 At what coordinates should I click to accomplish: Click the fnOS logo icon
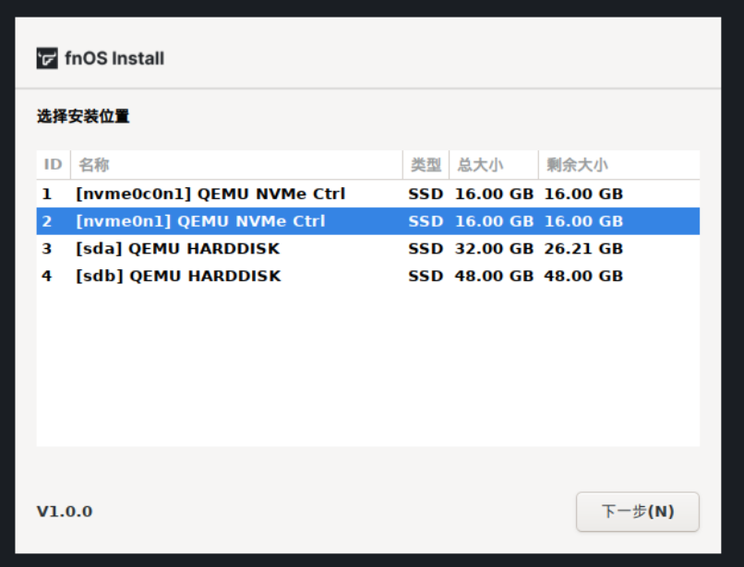[47, 59]
